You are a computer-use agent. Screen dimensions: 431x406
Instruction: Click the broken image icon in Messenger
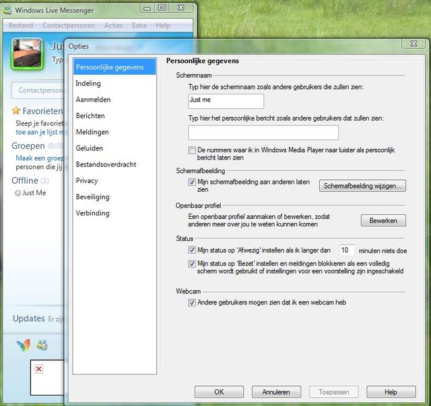tap(39, 369)
